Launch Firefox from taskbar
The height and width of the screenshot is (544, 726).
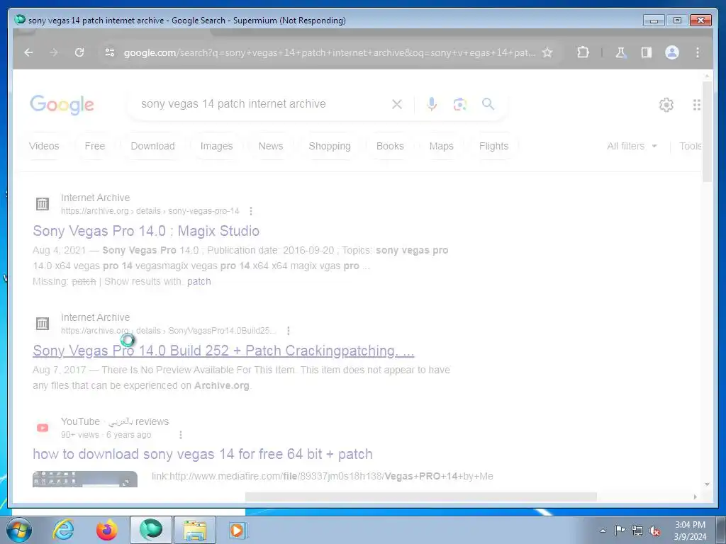(x=106, y=530)
